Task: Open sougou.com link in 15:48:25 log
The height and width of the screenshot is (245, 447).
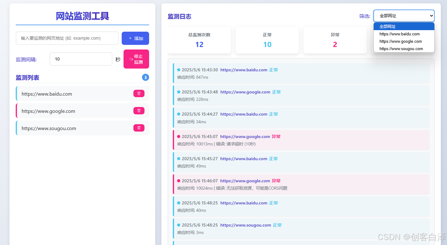Action: pos(246,225)
